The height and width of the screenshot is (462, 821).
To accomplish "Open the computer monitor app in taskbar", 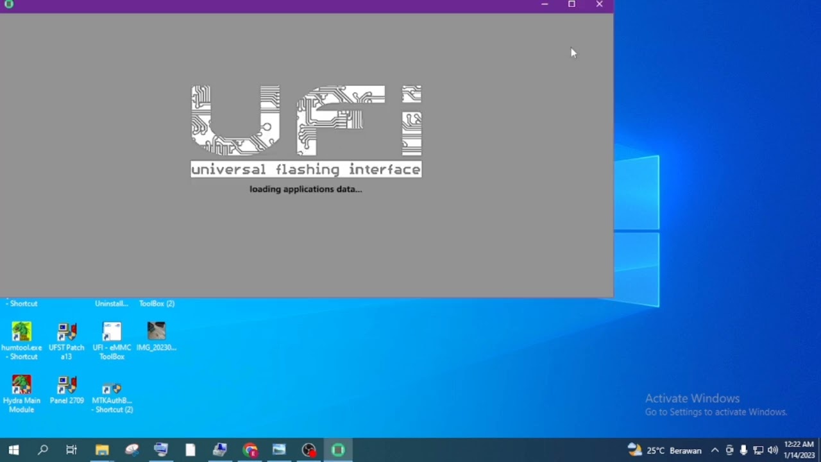I will tap(161, 450).
